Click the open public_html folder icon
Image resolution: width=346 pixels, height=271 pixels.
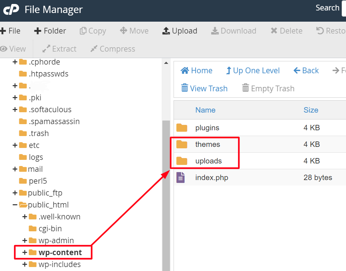23,205
